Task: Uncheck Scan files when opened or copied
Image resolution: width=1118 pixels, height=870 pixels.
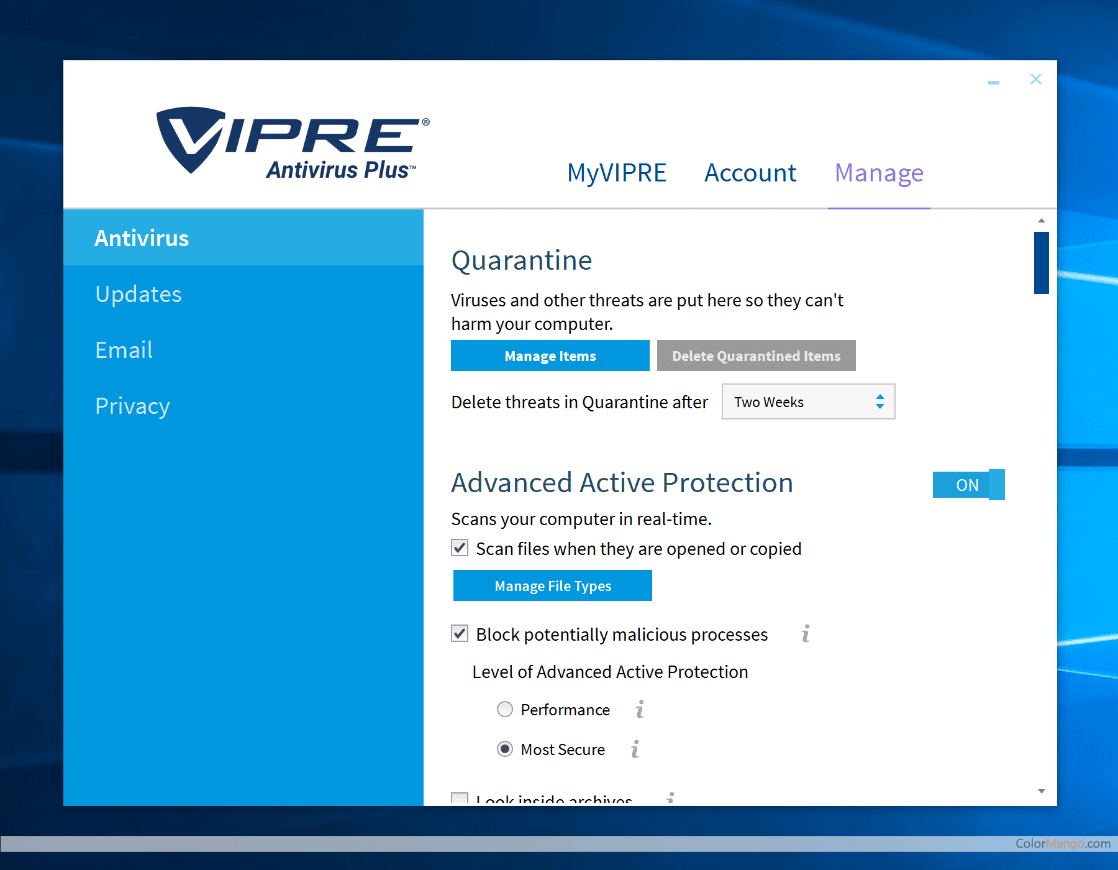Action: [460, 548]
